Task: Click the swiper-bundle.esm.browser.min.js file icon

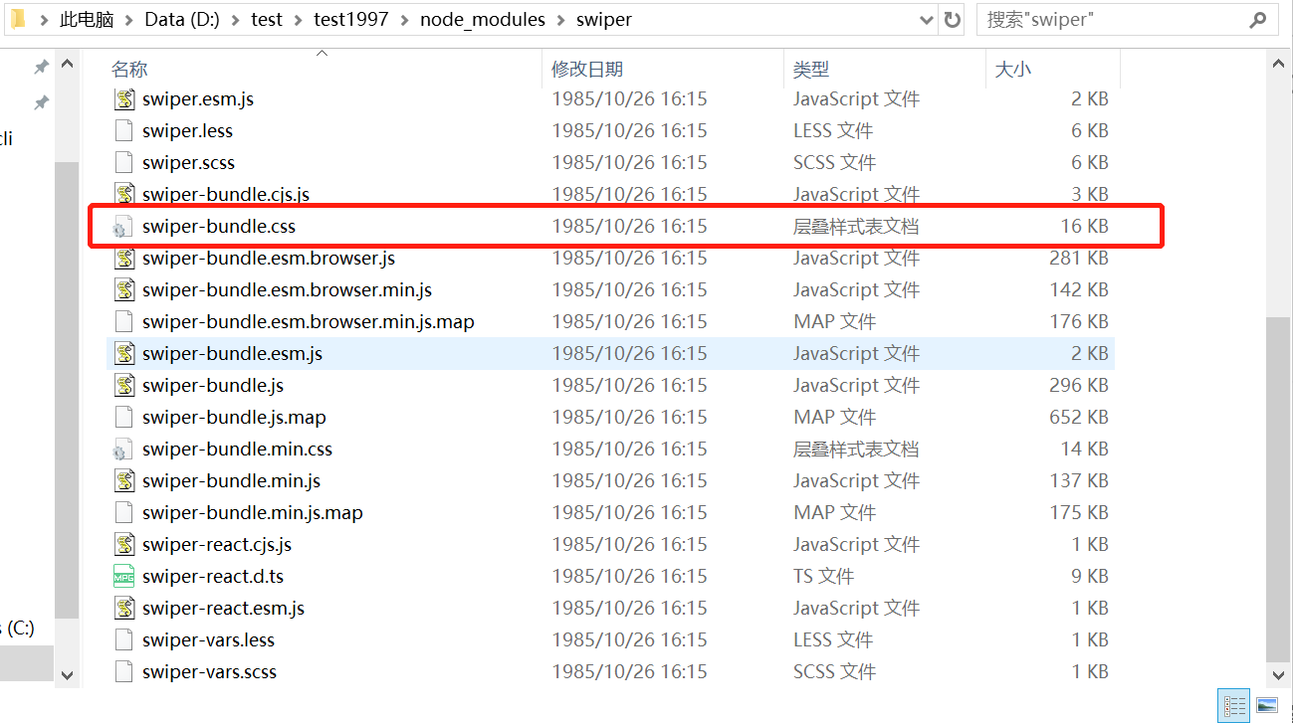Action: click(123, 290)
